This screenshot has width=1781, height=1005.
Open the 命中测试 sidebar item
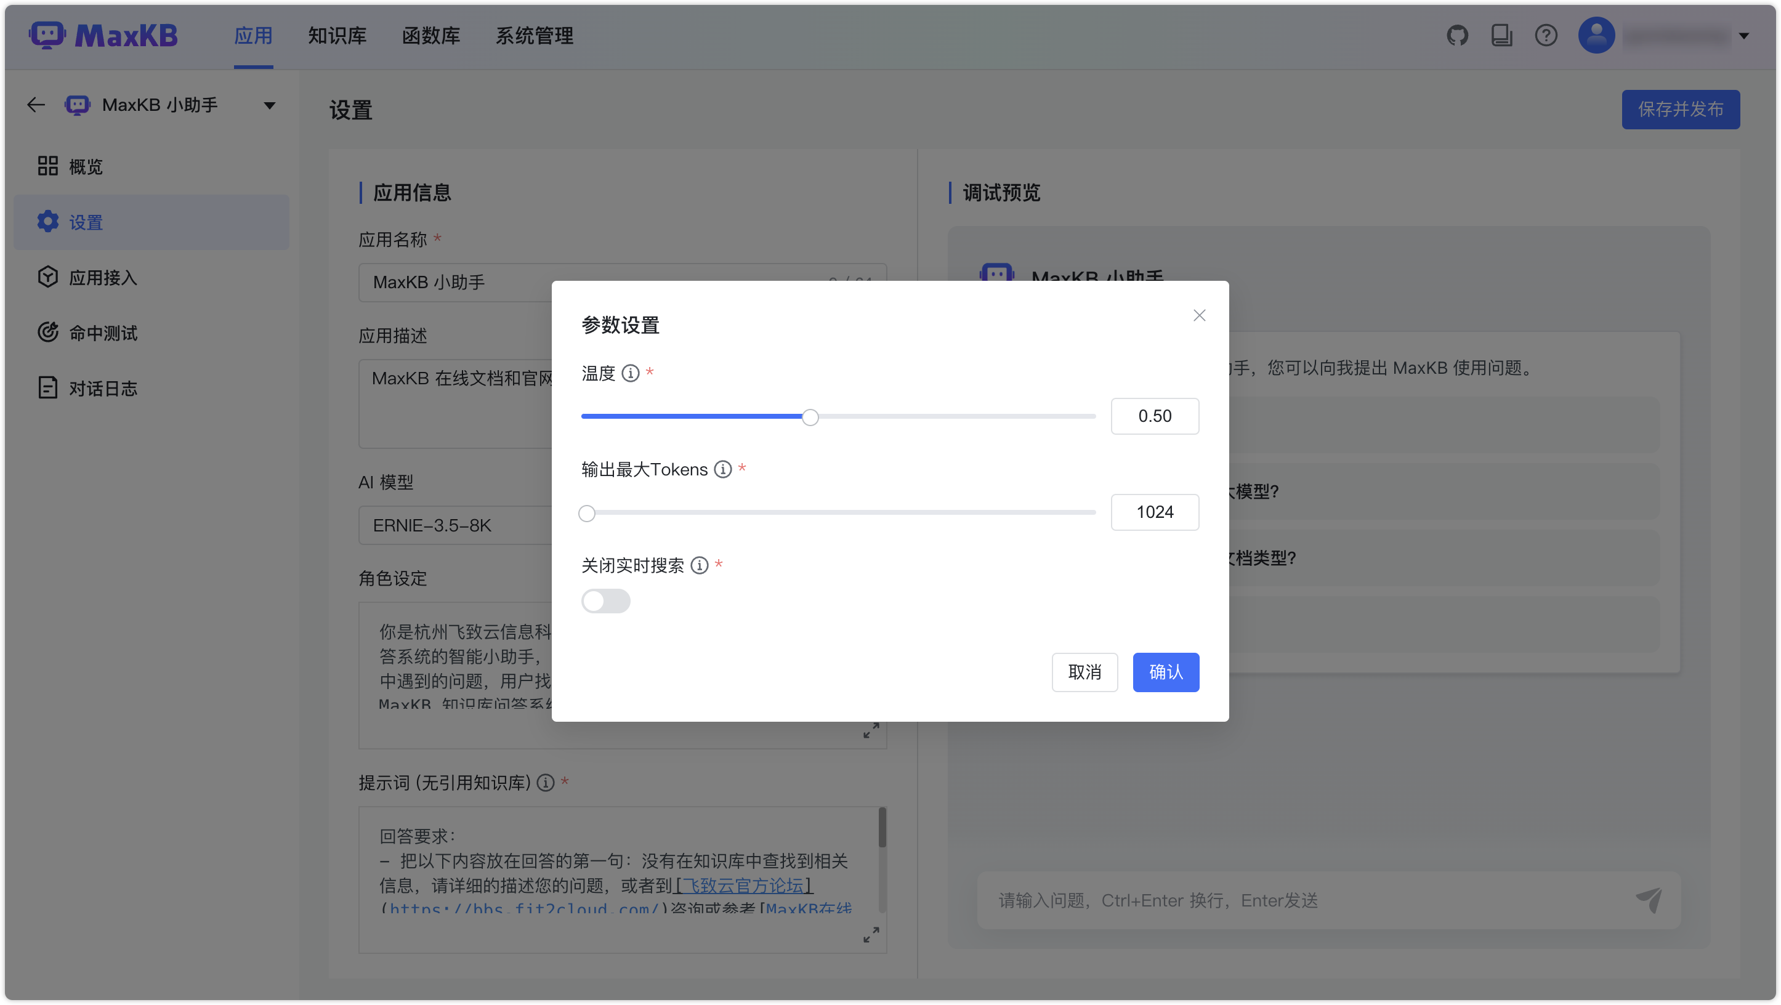click(103, 333)
